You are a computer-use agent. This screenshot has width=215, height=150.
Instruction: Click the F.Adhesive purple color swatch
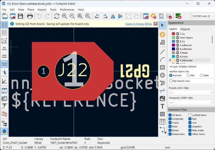pos(174,45)
